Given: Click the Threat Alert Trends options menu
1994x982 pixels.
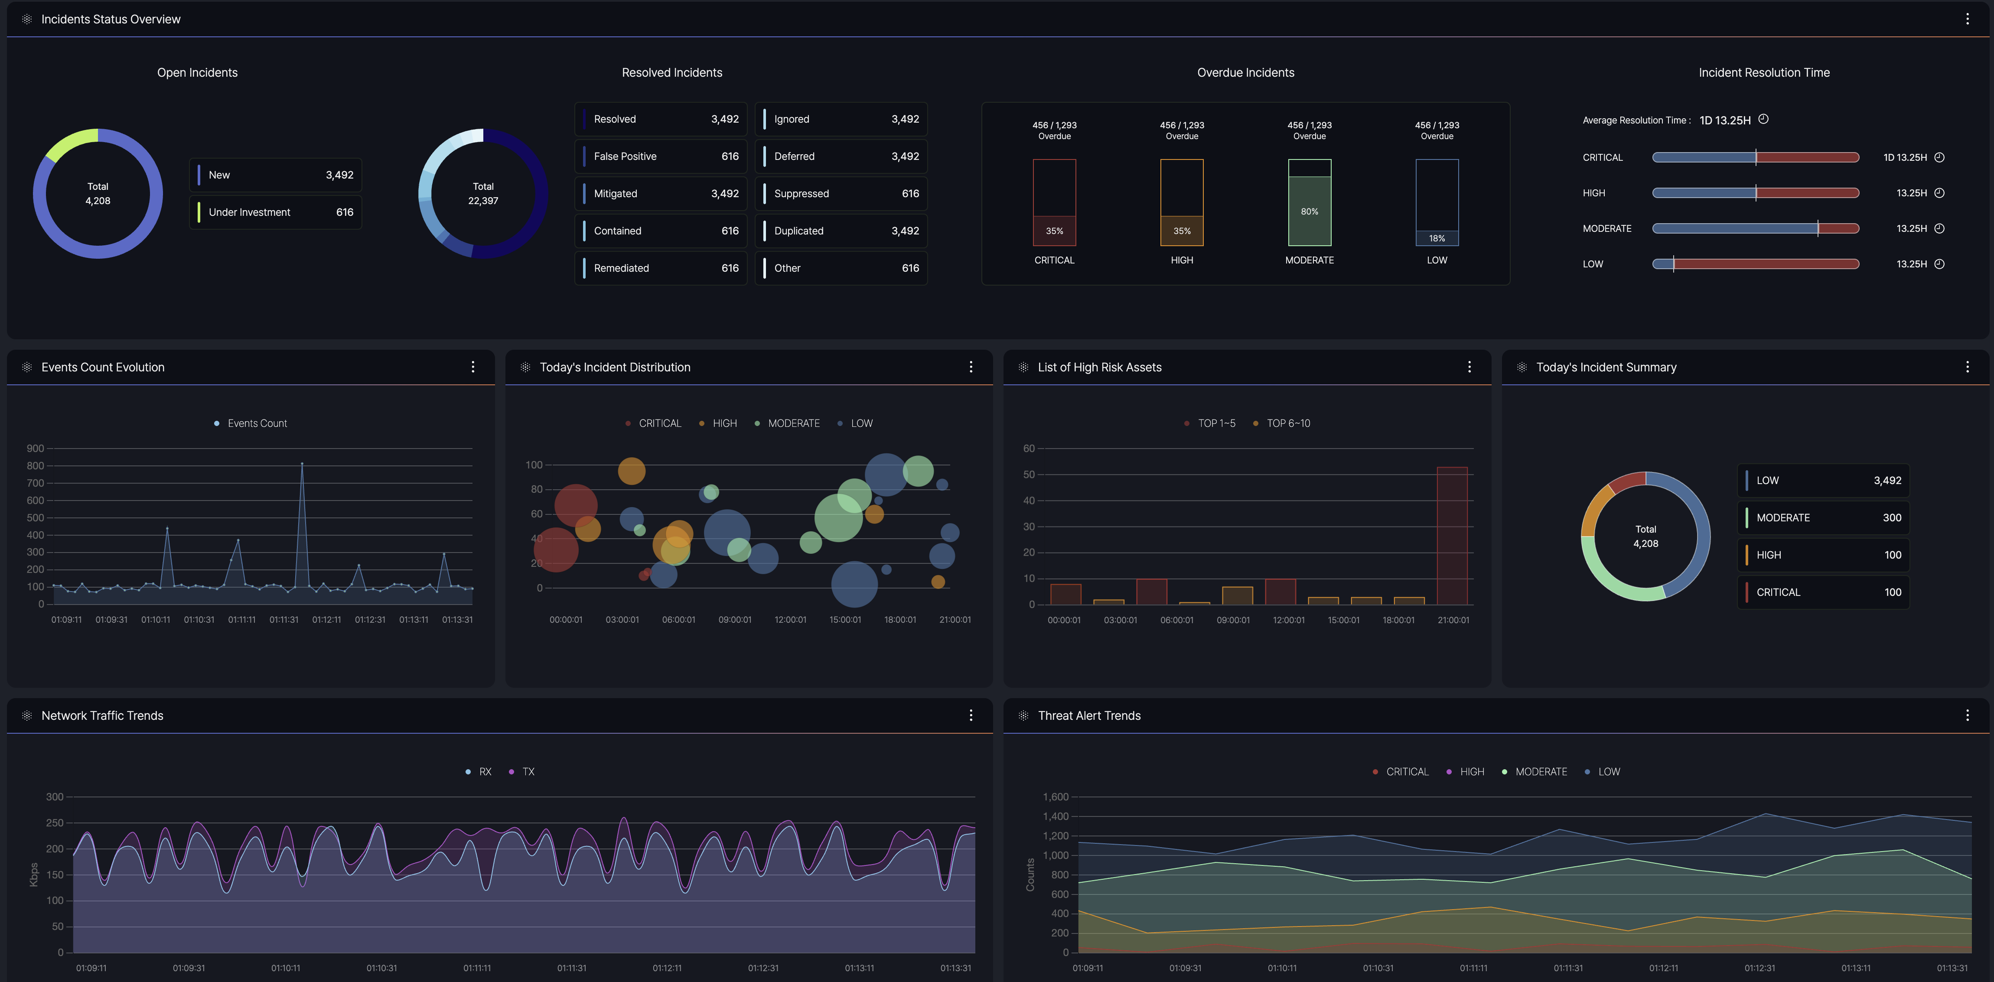Looking at the screenshot, I should 1967,716.
